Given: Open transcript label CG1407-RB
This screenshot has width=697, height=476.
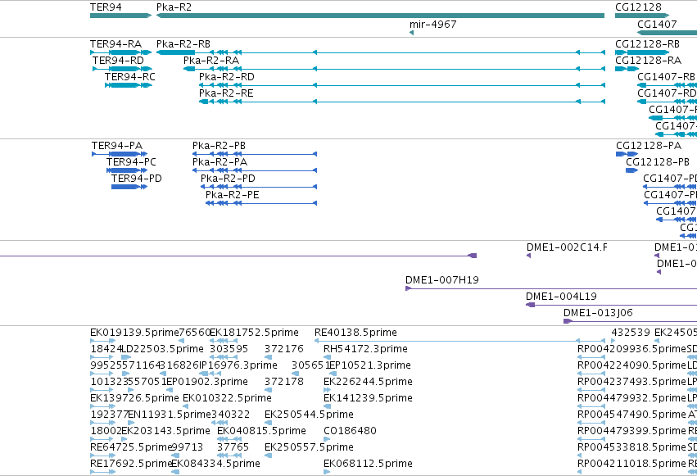Looking at the screenshot, I should pyautogui.click(x=666, y=77).
